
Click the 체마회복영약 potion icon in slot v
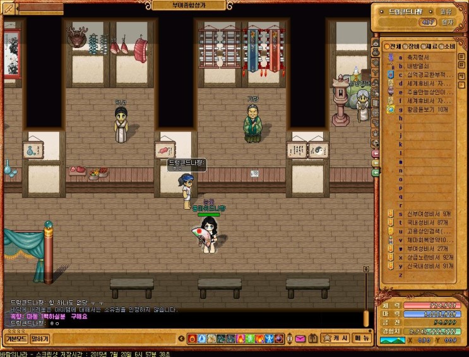[391, 240]
